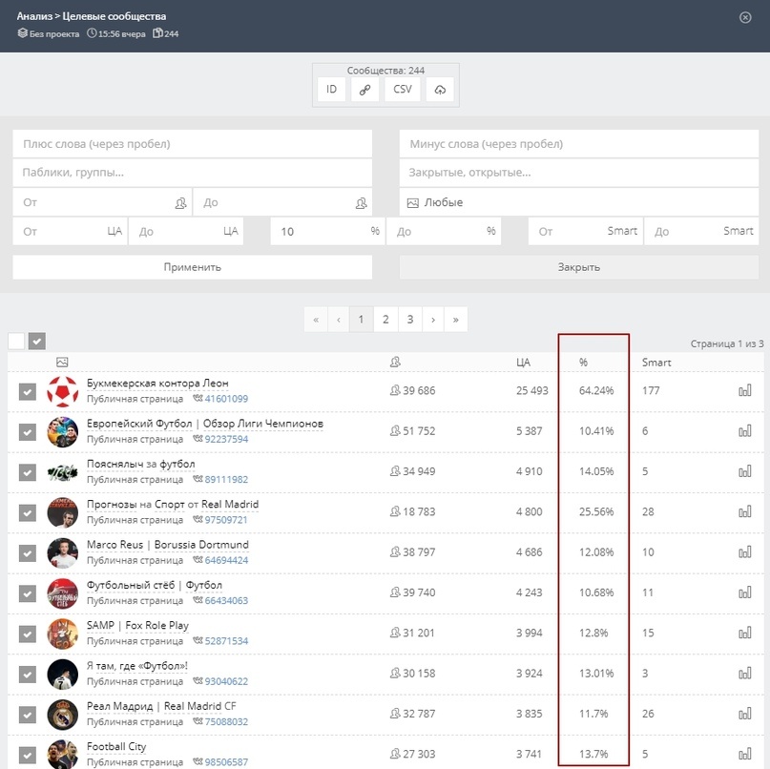The image size is (770, 769).
Task: Sort by the % column header
Action: (583, 363)
